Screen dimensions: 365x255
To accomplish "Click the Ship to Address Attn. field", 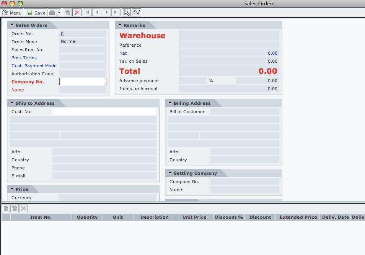I will [104, 152].
